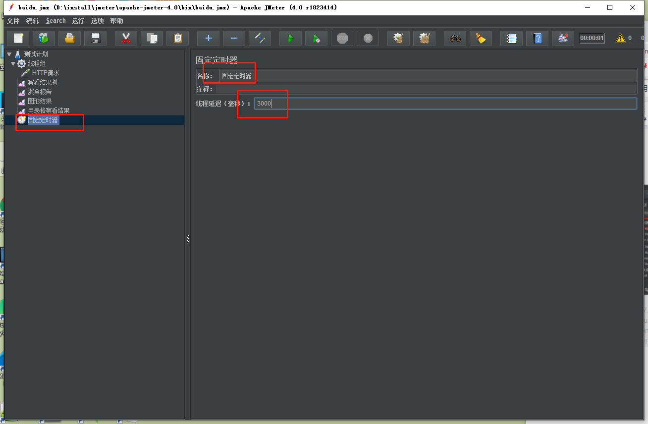Open the Search menu
The width and height of the screenshot is (648, 424).
click(55, 21)
